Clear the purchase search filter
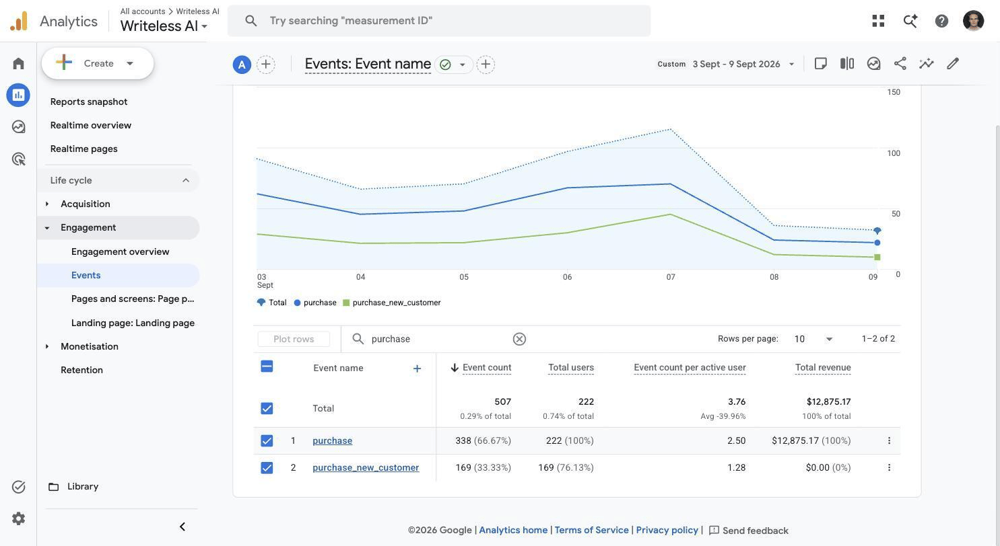This screenshot has height=546, width=1000. pyautogui.click(x=519, y=339)
